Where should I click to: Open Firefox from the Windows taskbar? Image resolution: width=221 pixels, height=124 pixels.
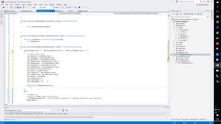[x=217, y=22]
